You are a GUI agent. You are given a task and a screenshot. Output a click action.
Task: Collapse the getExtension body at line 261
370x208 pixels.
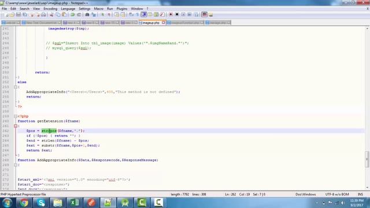[16, 126]
